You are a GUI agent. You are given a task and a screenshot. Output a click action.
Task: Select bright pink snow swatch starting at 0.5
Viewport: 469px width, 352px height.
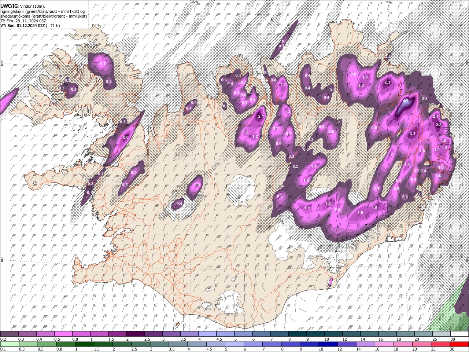click(63, 334)
